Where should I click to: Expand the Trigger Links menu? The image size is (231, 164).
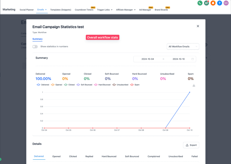105,10
